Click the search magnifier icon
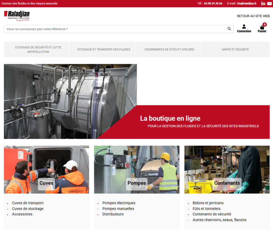 [x=229, y=29]
